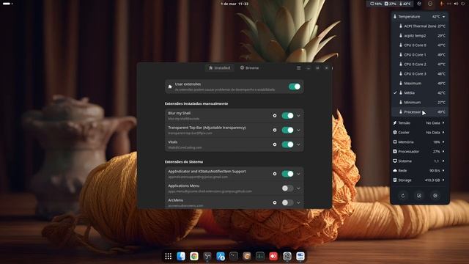Expand ArcMenu details chevron

pos(298,203)
